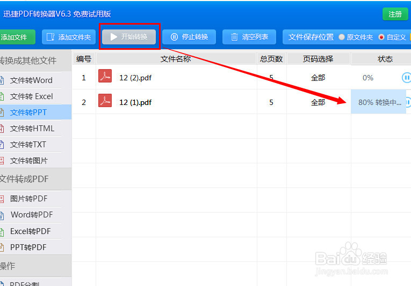Click the pause icon on 停止转换
This screenshot has width=411, height=286.
click(x=174, y=37)
